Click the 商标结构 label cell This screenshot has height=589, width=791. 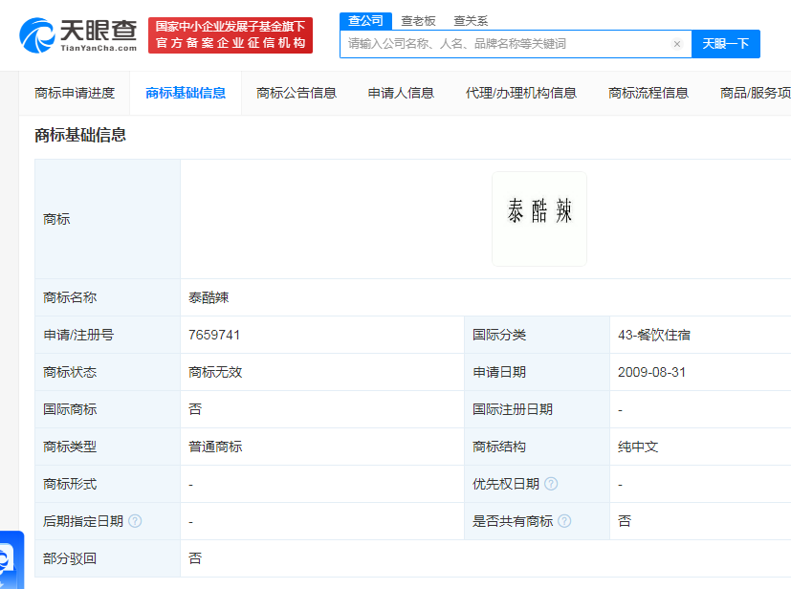tap(537, 447)
